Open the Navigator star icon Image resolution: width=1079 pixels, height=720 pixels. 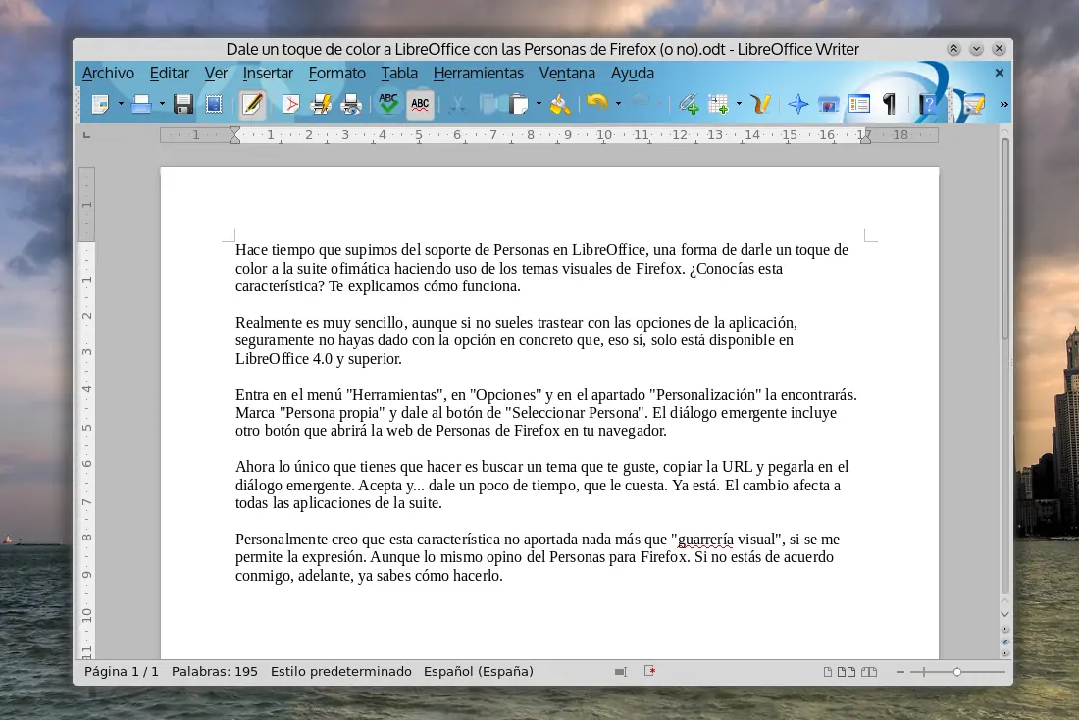tap(798, 105)
